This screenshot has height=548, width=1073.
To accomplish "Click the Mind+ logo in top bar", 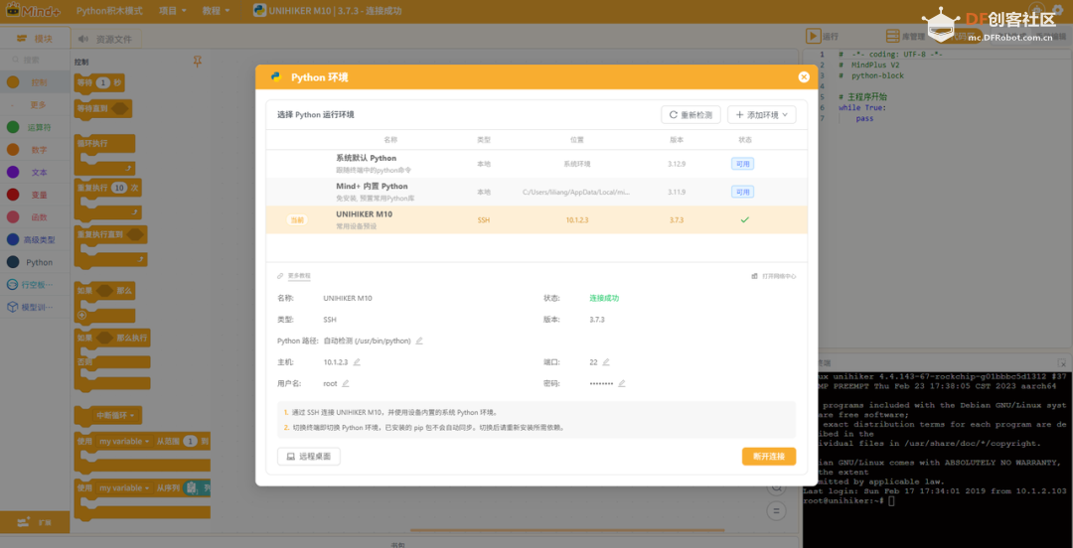I will tap(32, 11).
